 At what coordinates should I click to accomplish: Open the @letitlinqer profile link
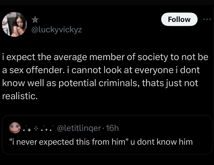point(79,128)
